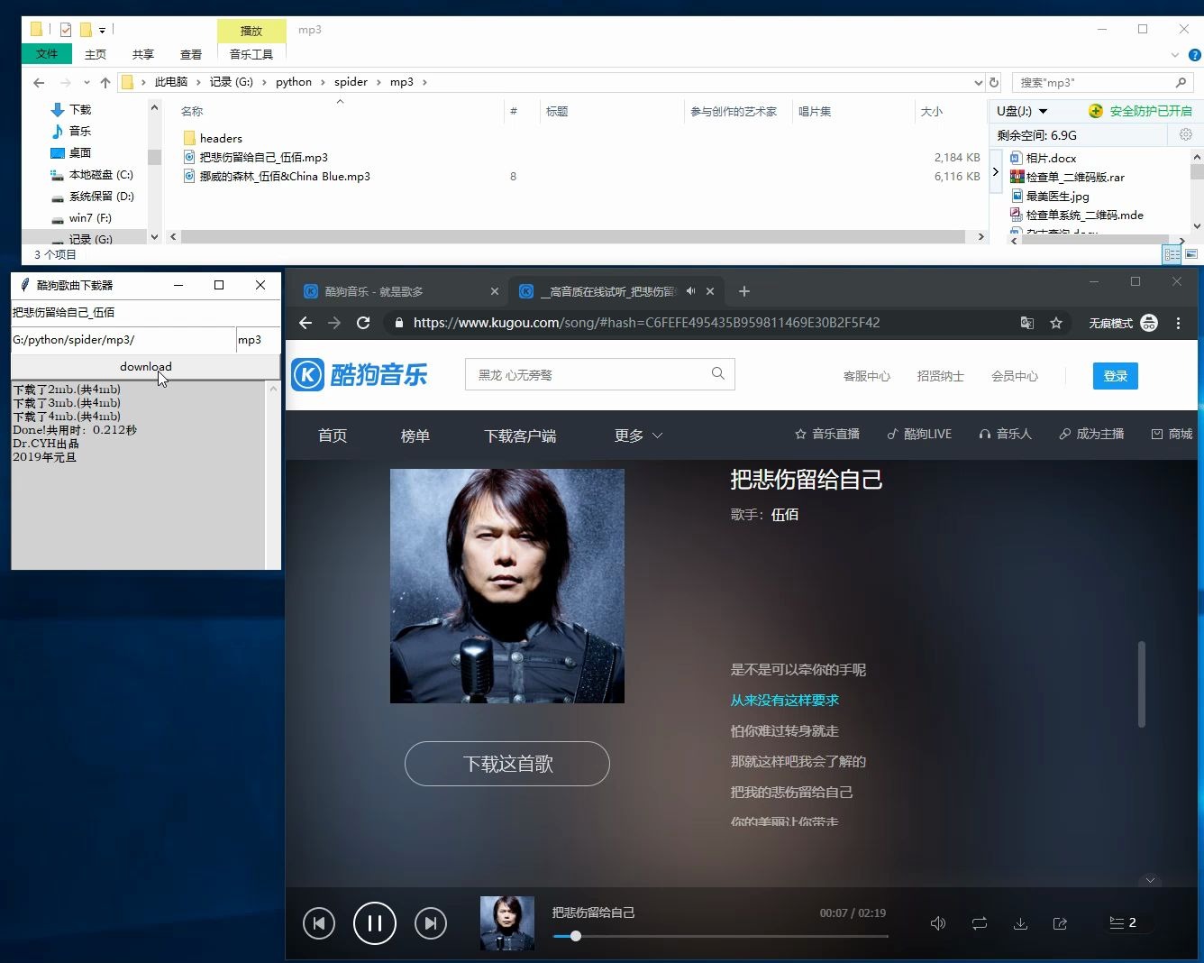
Task: Switch Explorer to large icons view
Action: coord(1191,254)
